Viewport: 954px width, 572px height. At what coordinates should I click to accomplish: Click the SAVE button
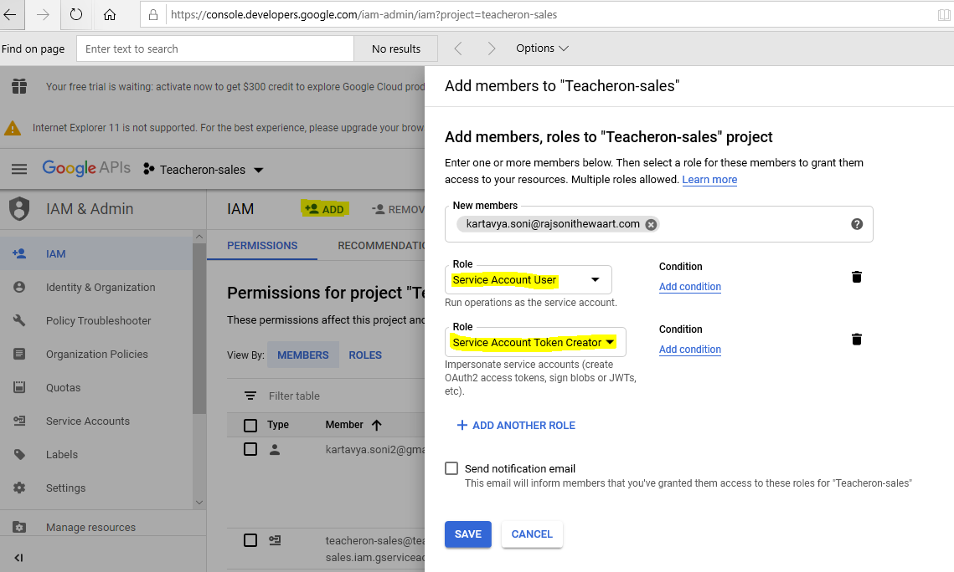[x=468, y=534]
